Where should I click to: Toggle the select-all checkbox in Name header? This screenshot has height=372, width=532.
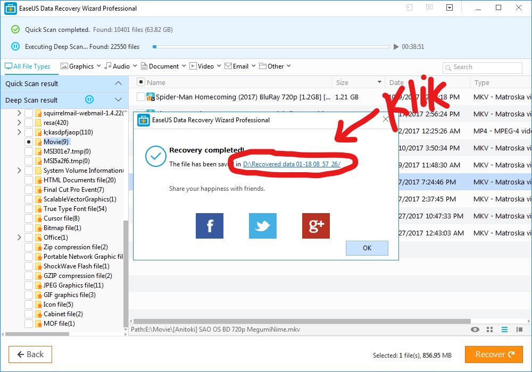point(141,82)
